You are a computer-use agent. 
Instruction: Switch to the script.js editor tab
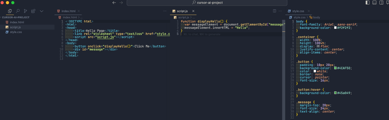tap(183, 11)
